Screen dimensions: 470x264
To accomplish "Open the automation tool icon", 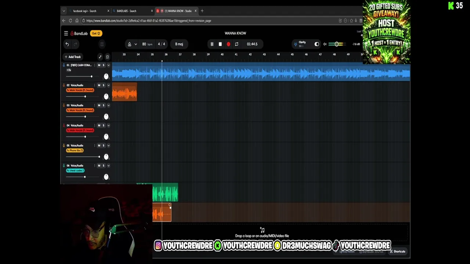I will coord(100,57).
